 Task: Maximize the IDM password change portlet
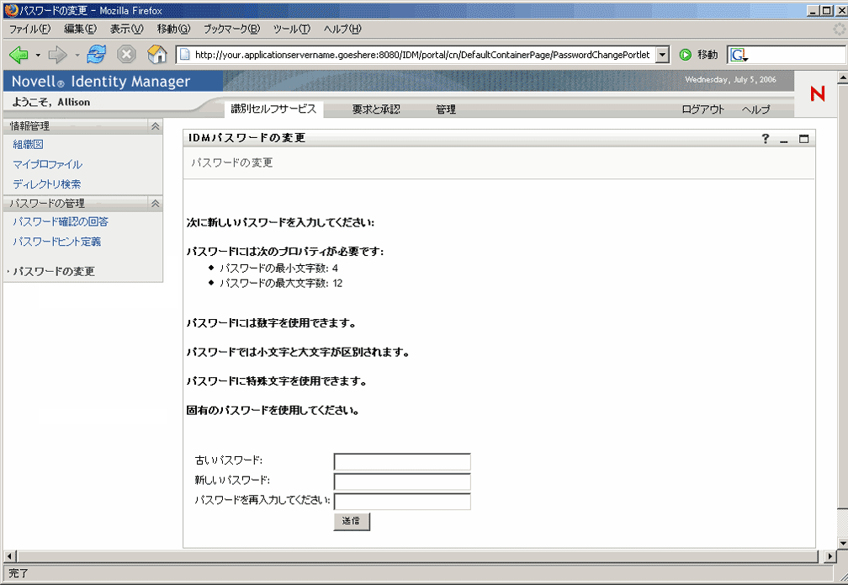pyautogui.click(x=803, y=139)
